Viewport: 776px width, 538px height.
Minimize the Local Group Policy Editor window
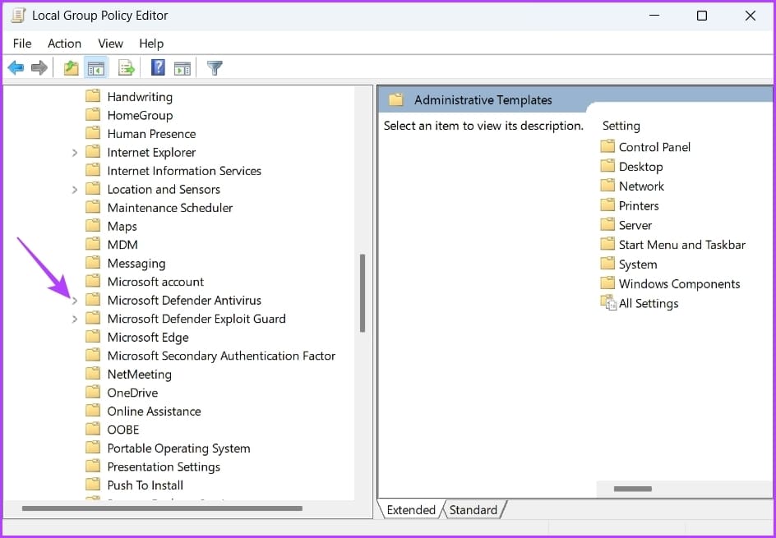[x=654, y=16]
